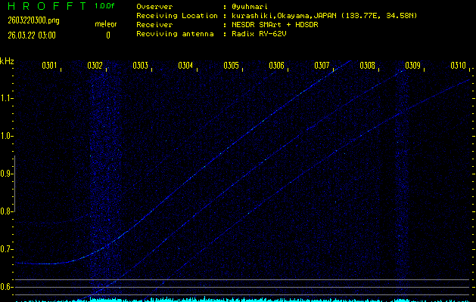Select the 0310 time marker

pyautogui.click(x=458, y=66)
